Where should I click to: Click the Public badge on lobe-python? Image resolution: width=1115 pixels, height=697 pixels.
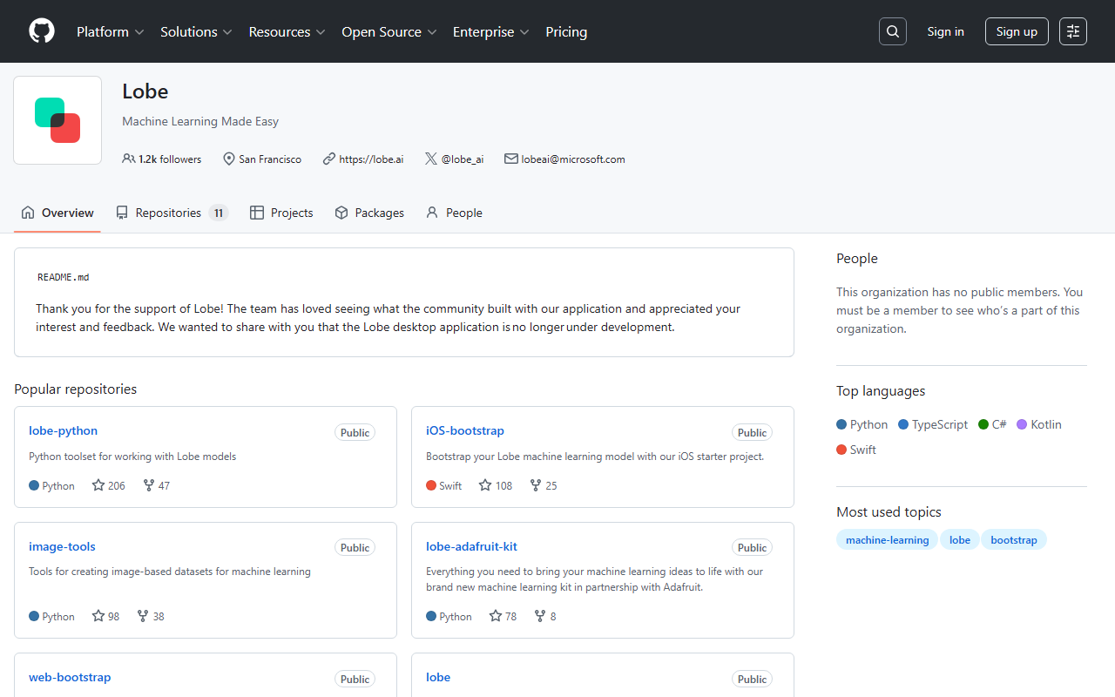click(355, 432)
